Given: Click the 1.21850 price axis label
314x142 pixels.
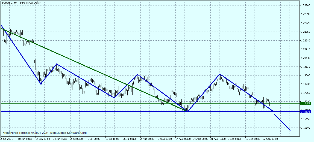Looking at the screenshot, I should pyautogui.click(x=306, y=32).
